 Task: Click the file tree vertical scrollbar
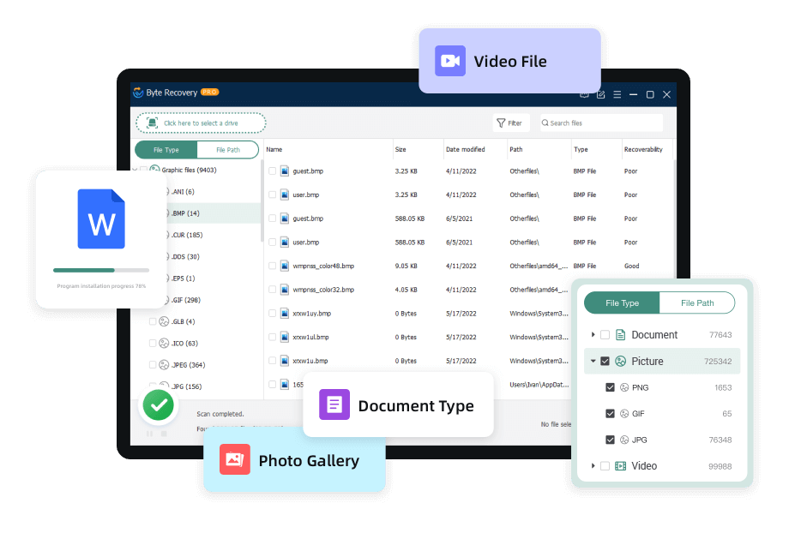click(262, 201)
